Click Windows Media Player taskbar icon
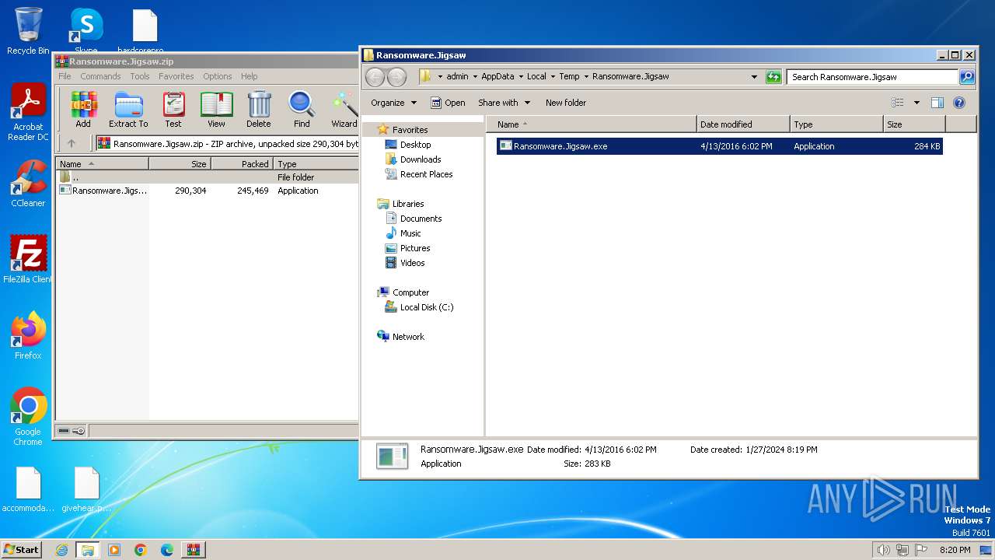Screen dimensions: 995x560 click(x=114, y=550)
